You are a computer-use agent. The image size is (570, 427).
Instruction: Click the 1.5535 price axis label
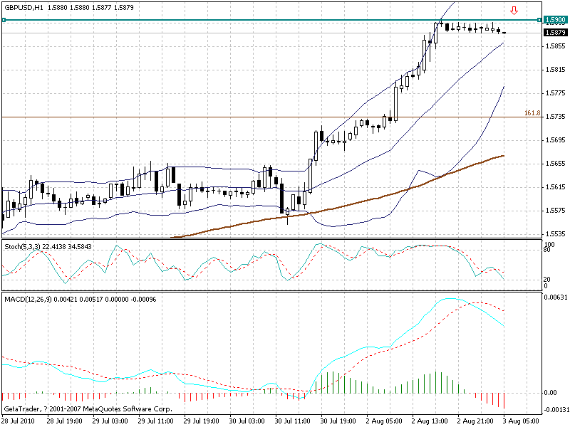point(556,234)
